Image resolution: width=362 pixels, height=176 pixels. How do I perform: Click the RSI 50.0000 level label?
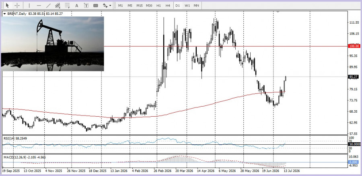click(354, 144)
